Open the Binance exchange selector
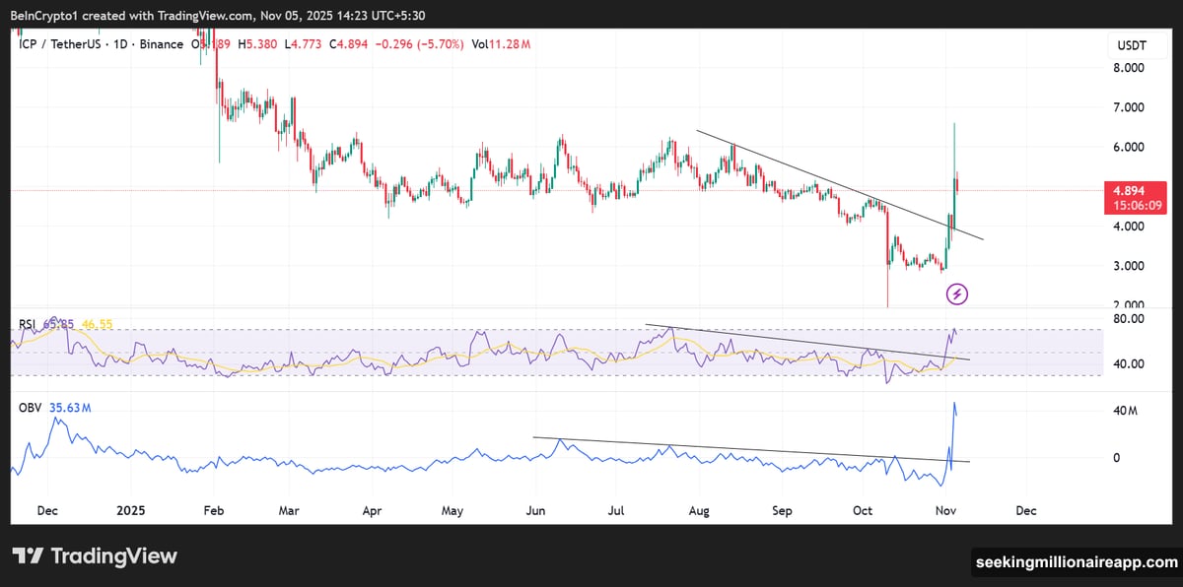Image resolution: width=1183 pixels, height=587 pixels. tap(163, 44)
